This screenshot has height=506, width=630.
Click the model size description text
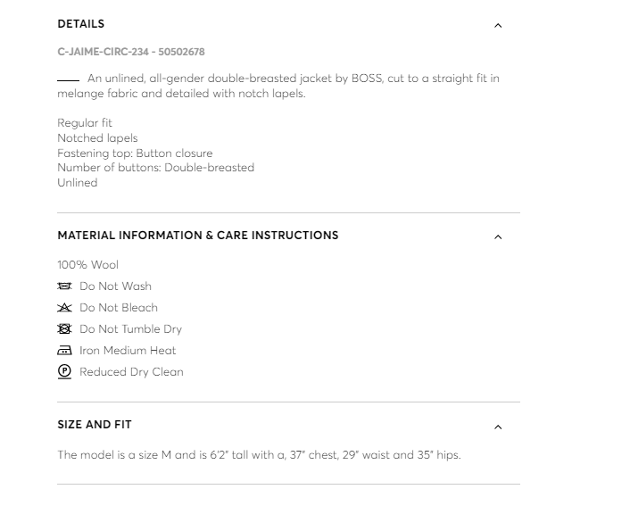click(259, 455)
